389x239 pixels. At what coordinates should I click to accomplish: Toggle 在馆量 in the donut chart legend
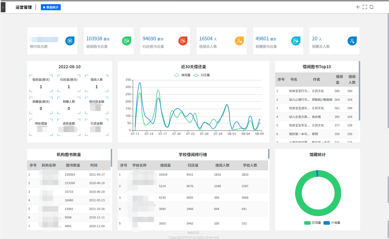313,223
